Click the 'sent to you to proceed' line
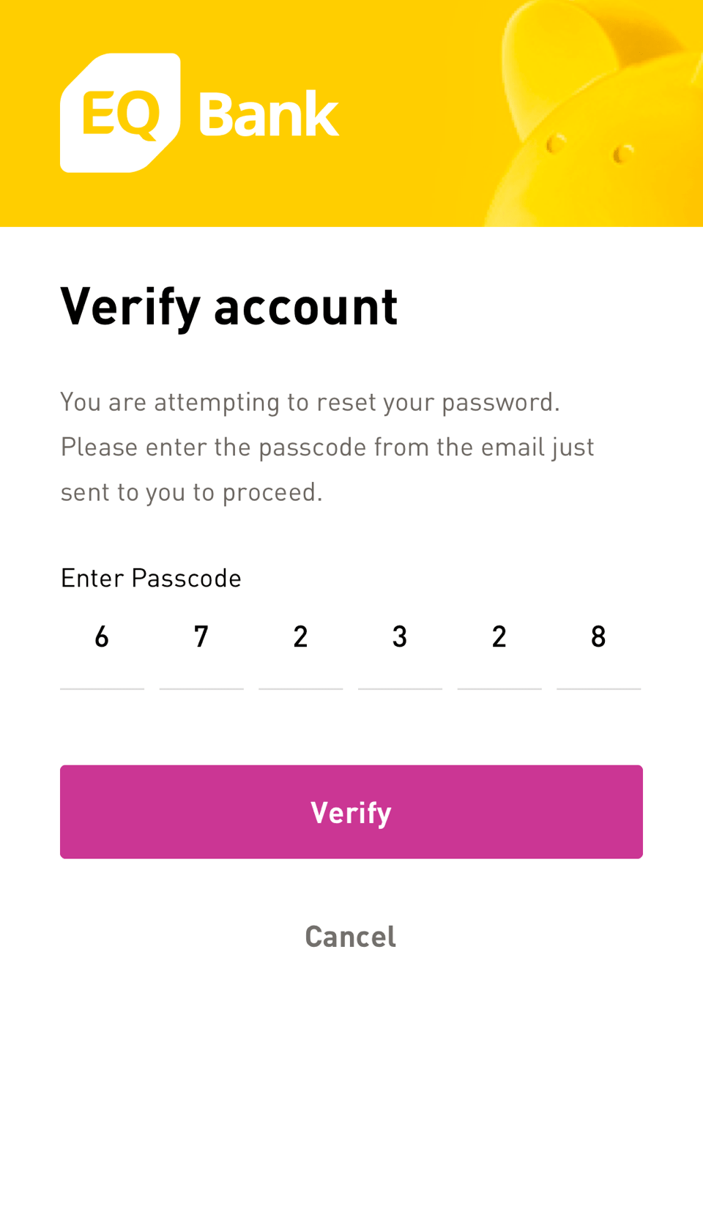The height and width of the screenshot is (1215, 703). click(x=191, y=491)
